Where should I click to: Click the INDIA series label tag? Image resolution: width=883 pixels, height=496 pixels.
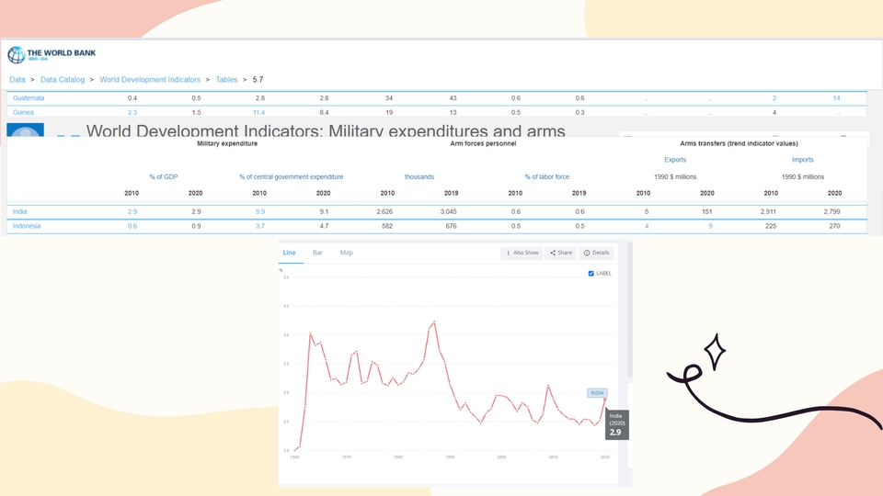click(x=597, y=393)
